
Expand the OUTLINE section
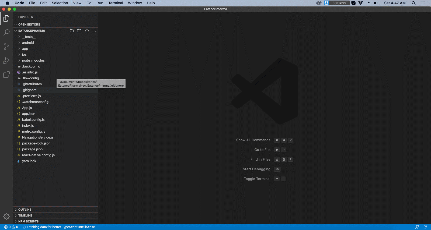[x=25, y=210]
